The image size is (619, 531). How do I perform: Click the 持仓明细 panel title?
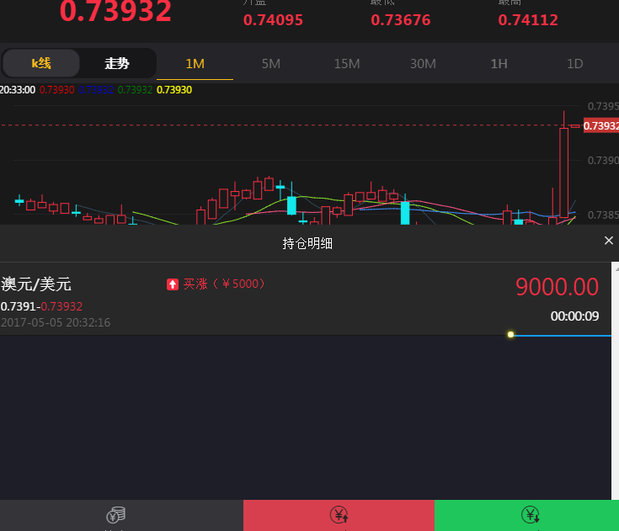click(307, 243)
